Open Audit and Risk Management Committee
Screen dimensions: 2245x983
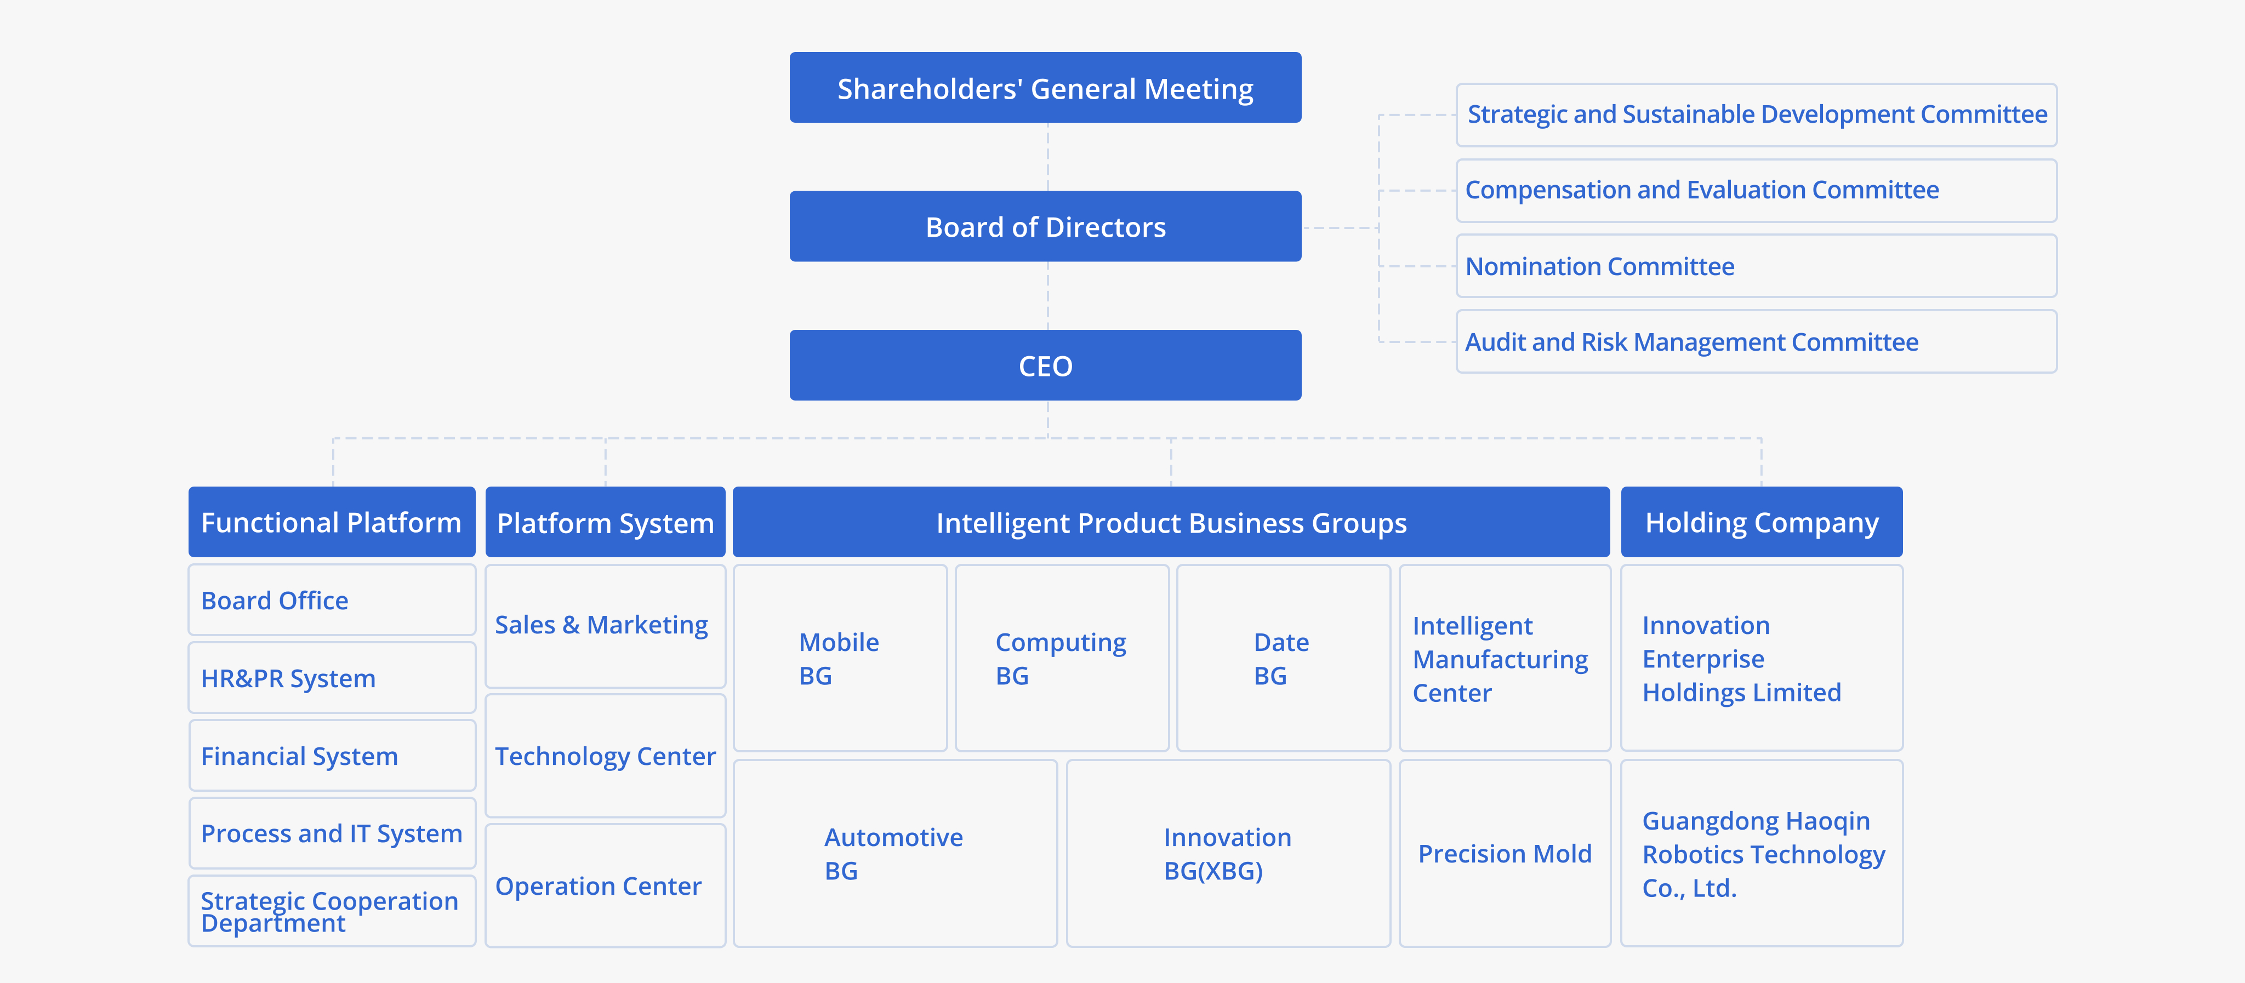pyautogui.click(x=1756, y=342)
